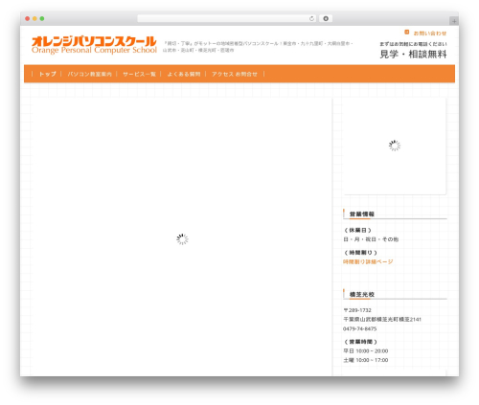This screenshot has width=479, height=405.
Task: Click the postal code 〒289-1732
Action: pos(357,310)
